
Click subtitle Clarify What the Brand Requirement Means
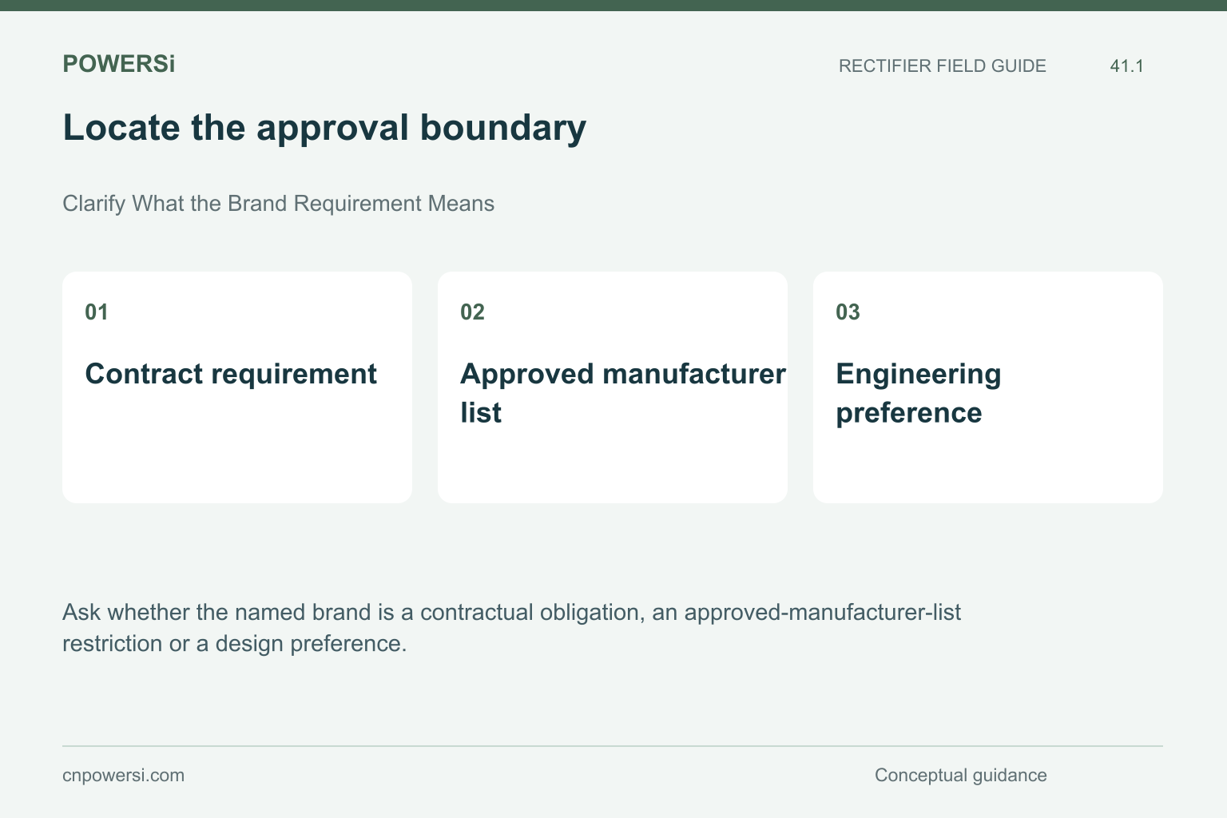point(278,204)
